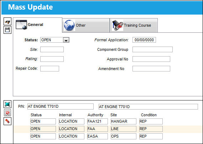Click LOCATION in the EASA row
The height and width of the screenshot is (144, 203).
(x=72, y=136)
